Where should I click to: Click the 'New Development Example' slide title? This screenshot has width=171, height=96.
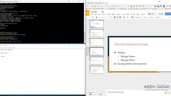point(131,44)
